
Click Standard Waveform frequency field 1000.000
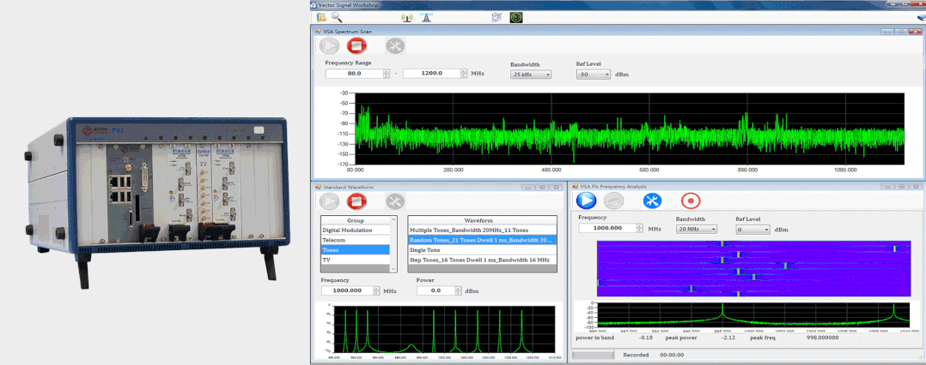pos(347,290)
